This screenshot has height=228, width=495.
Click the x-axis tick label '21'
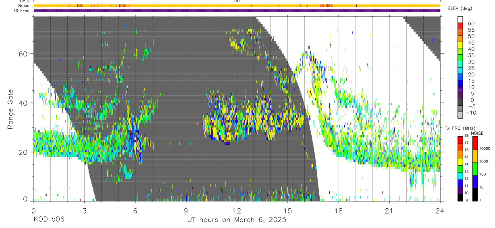389,211
